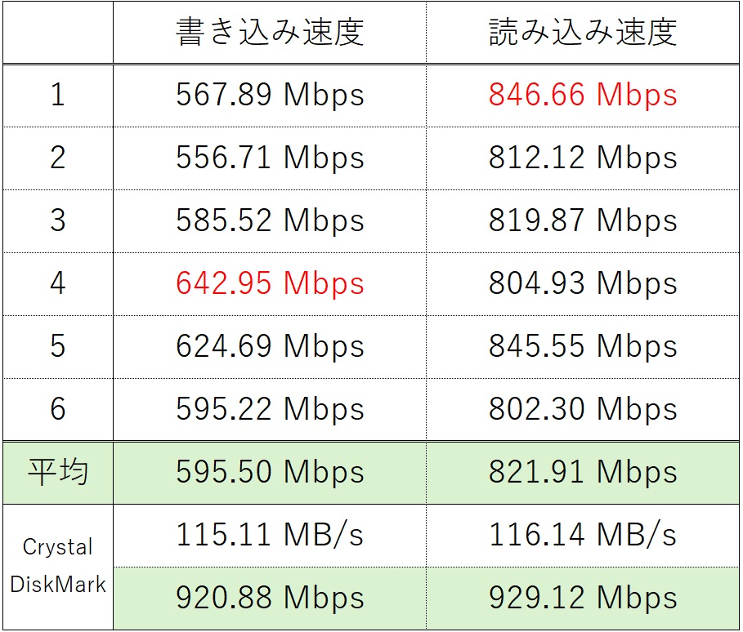The height and width of the screenshot is (632, 743).
Task: Click the 556.71 Mbps cell
Action: 270,158
